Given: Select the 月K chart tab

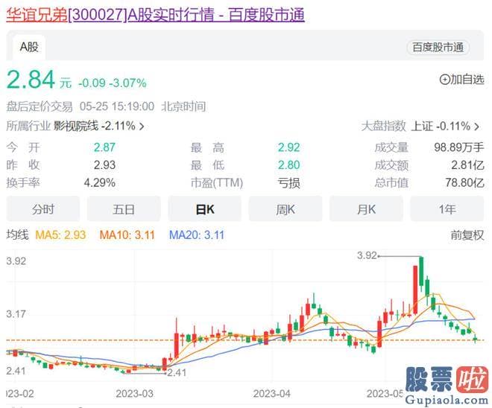Looking at the screenshot, I should coord(366,209).
